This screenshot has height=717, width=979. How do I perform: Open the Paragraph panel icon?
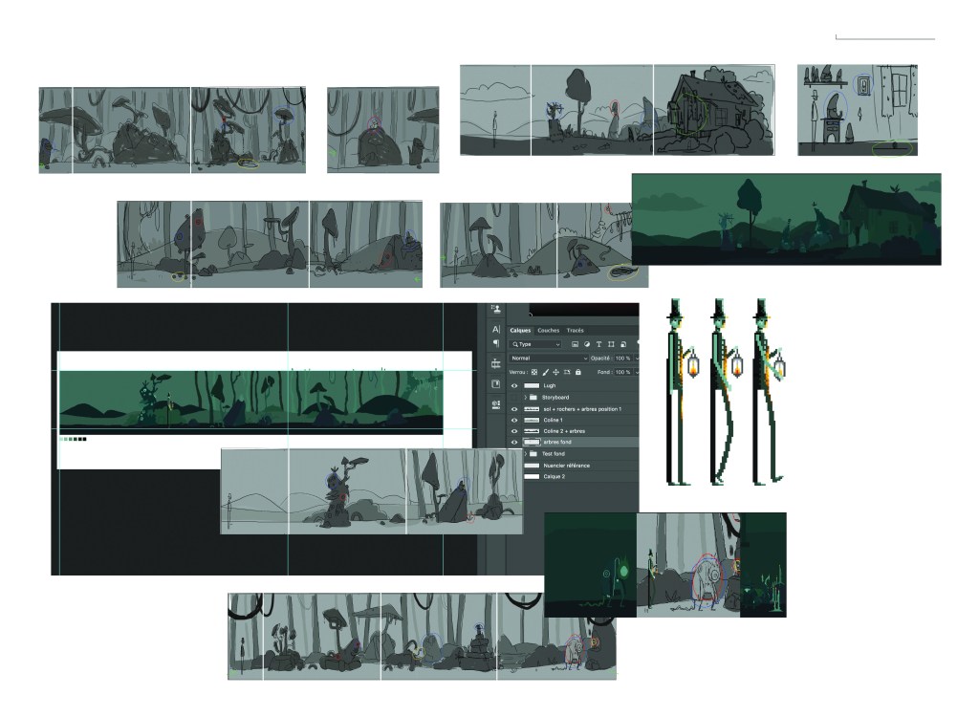point(496,343)
